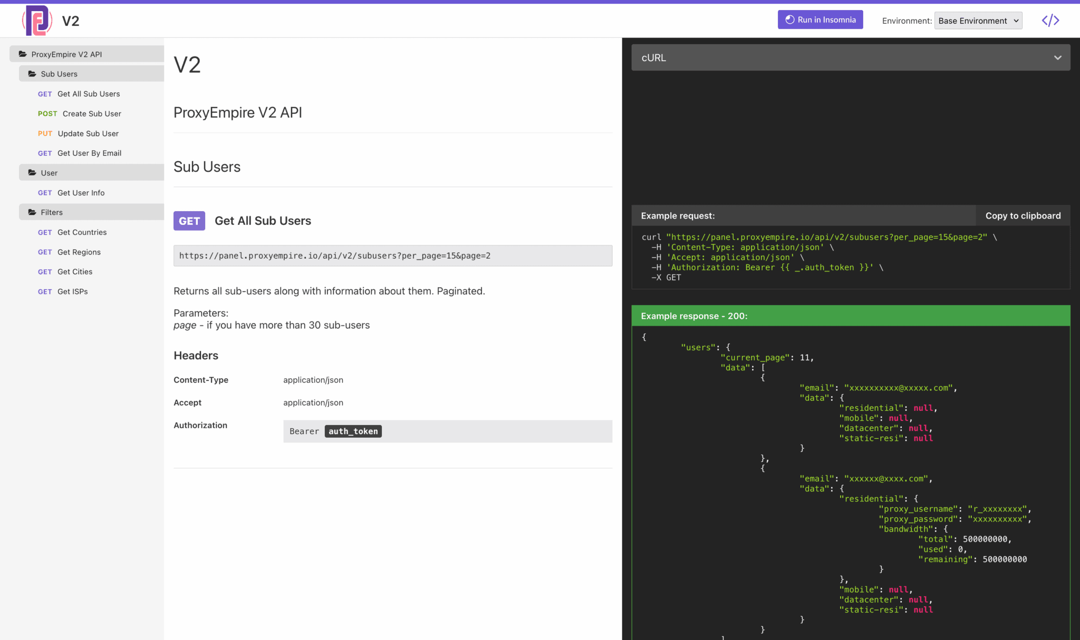This screenshot has height=640, width=1080.
Task: Click the purple GET badge beside Get All Sub Users
Action: [x=189, y=221]
